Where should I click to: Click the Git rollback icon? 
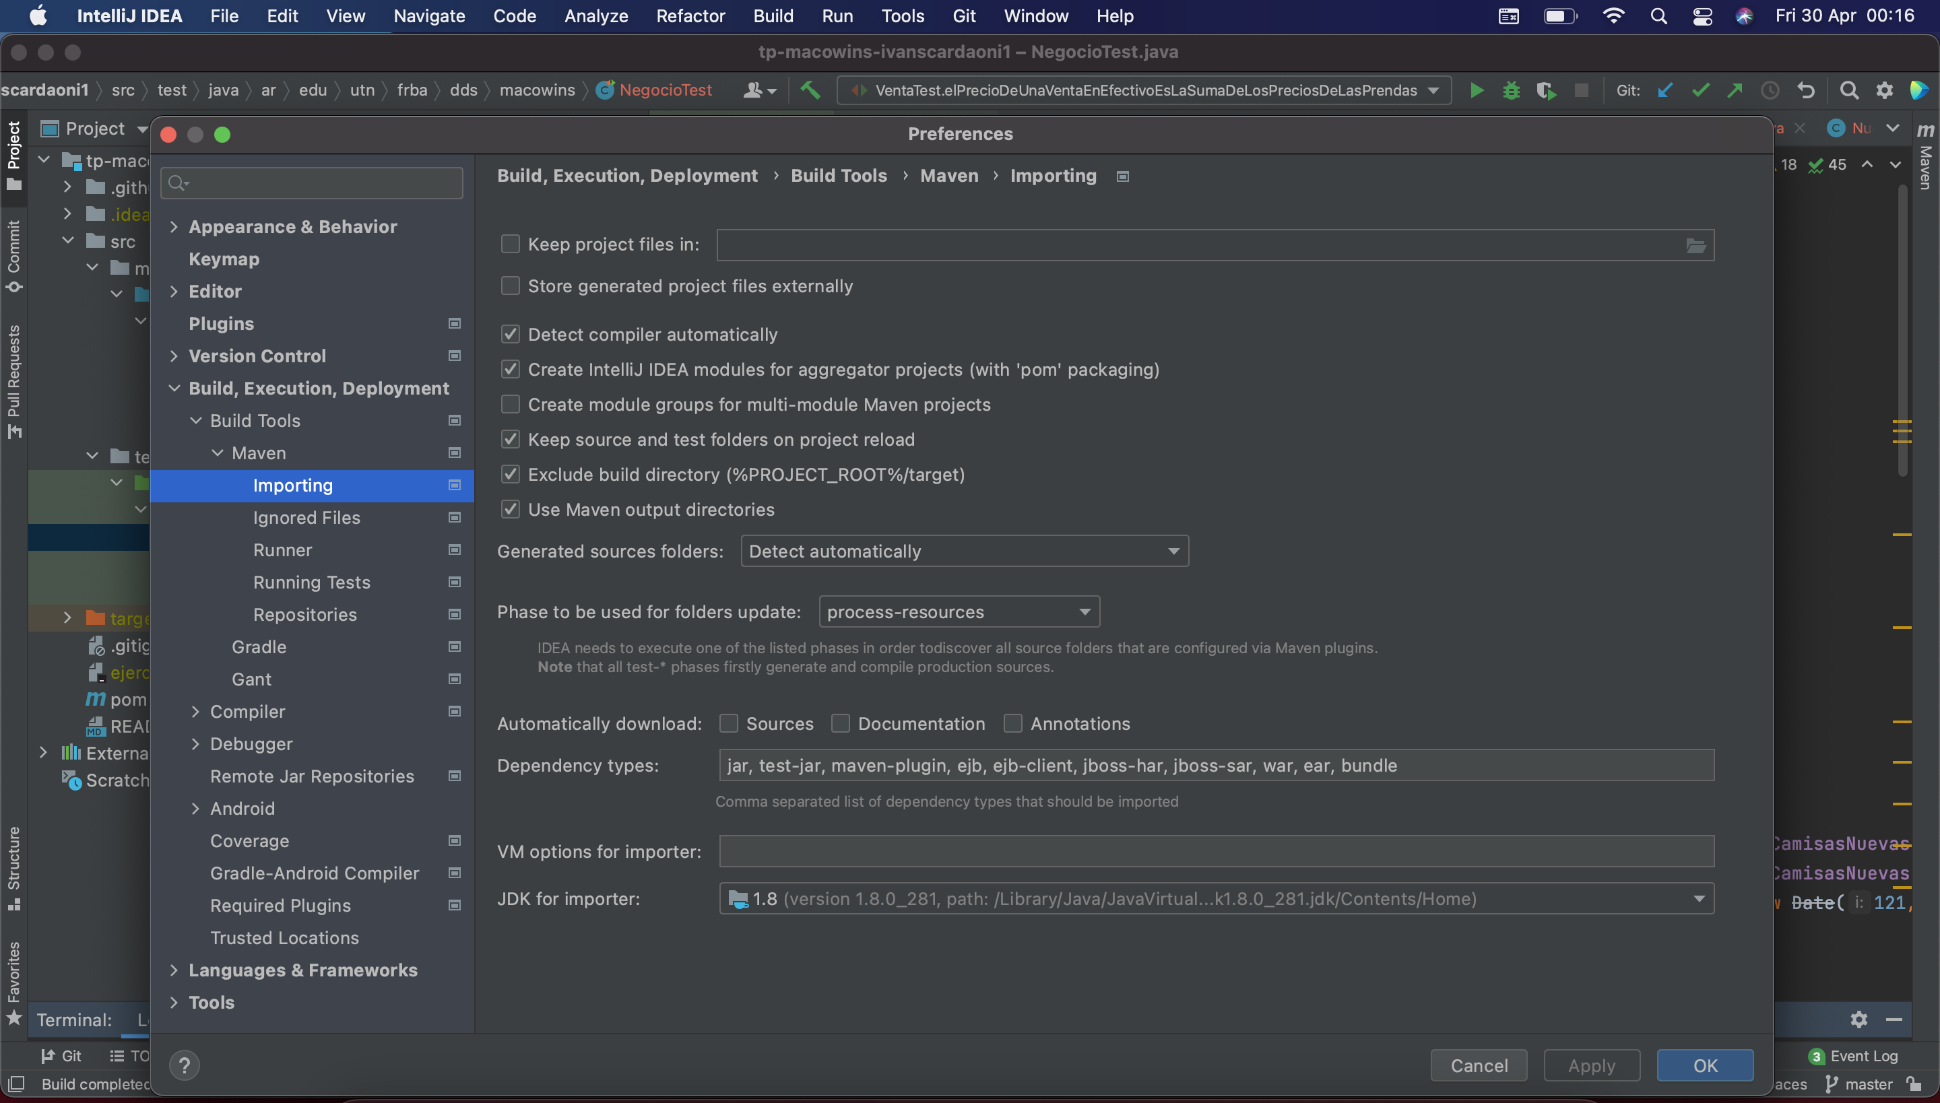coord(1806,91)
